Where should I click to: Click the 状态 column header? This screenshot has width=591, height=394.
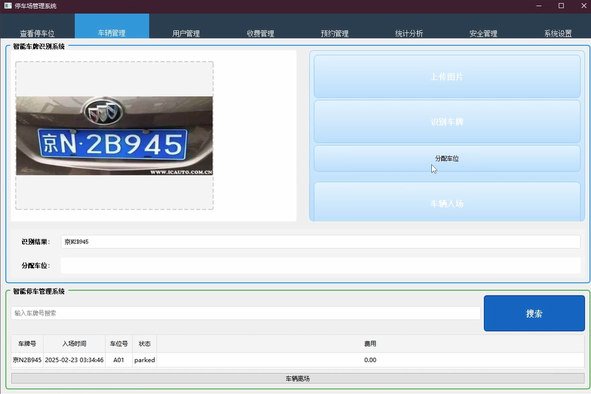click(x=145, y=343)
